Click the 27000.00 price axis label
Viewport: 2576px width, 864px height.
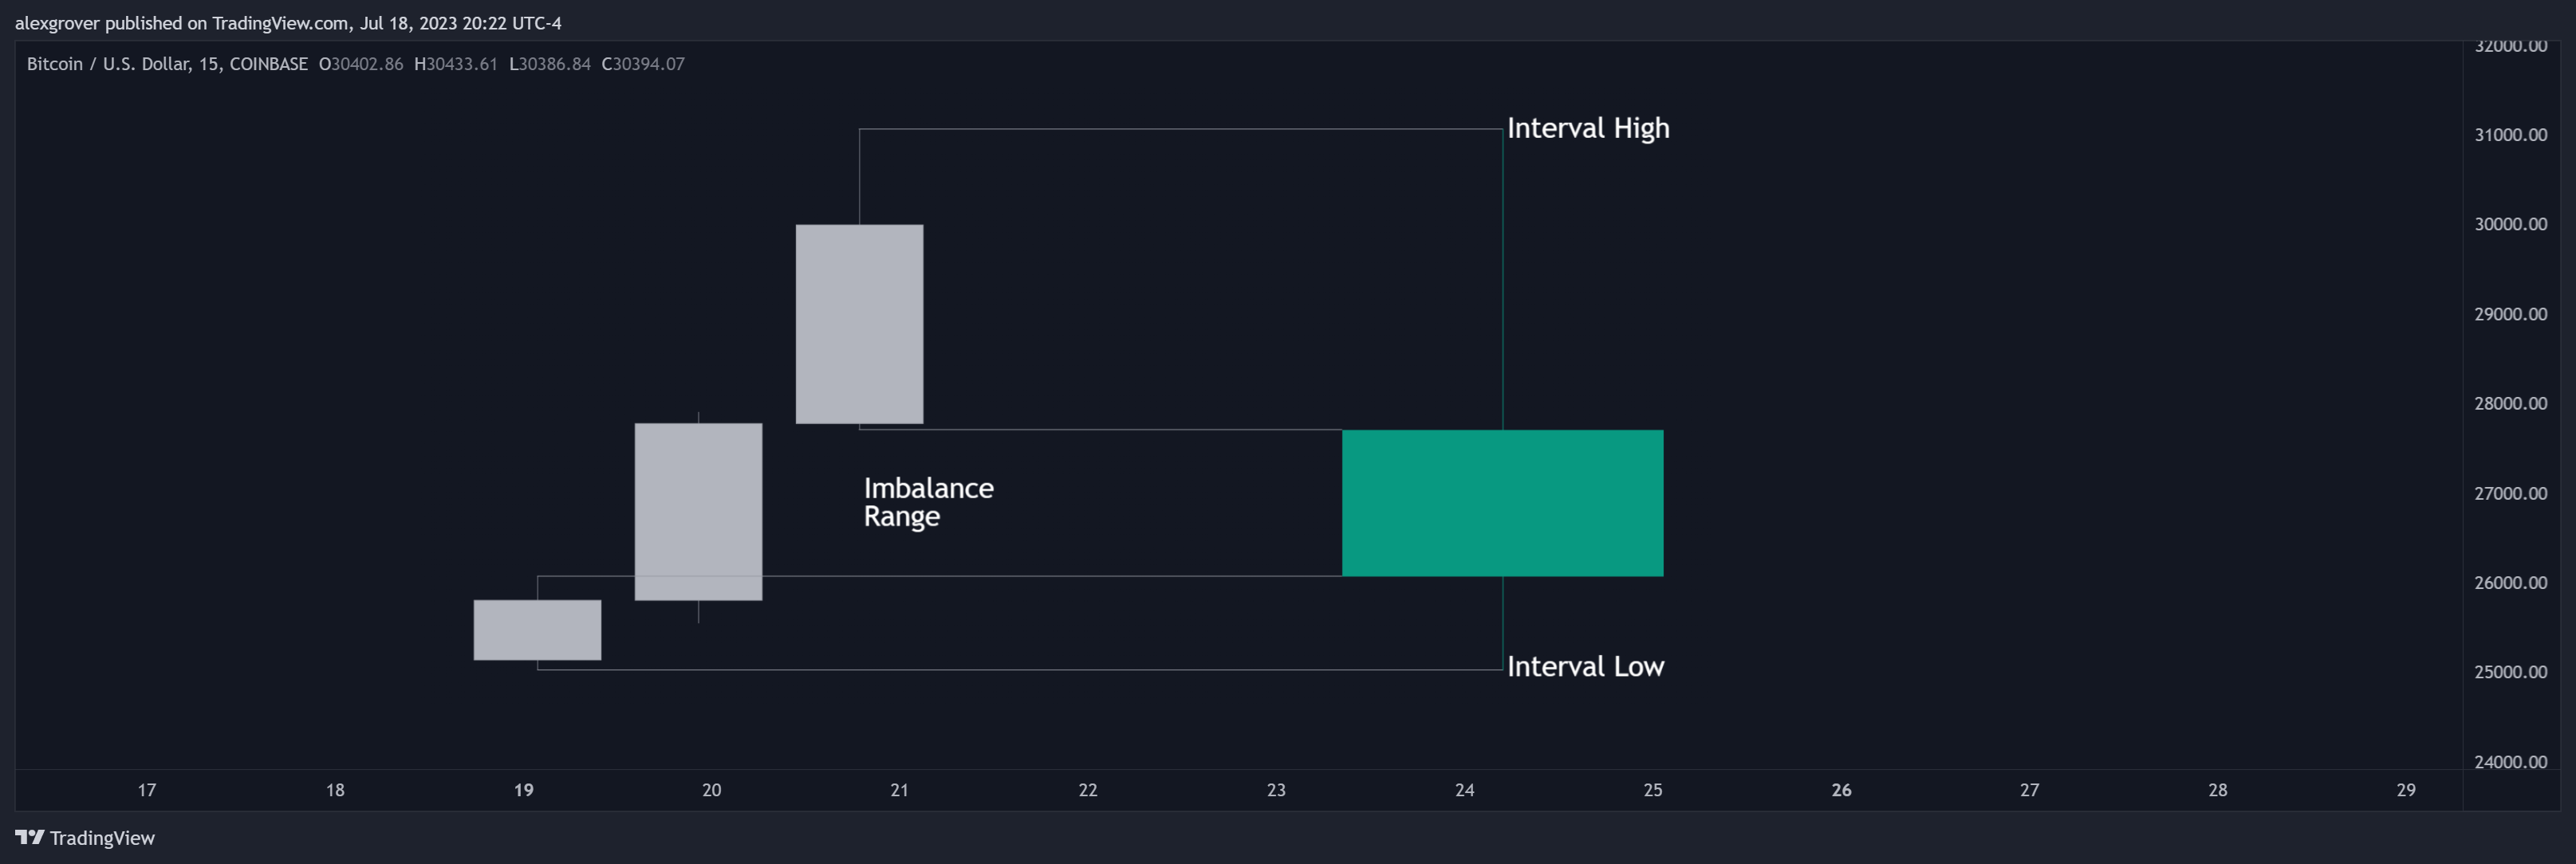click(x=2510, y=493)
